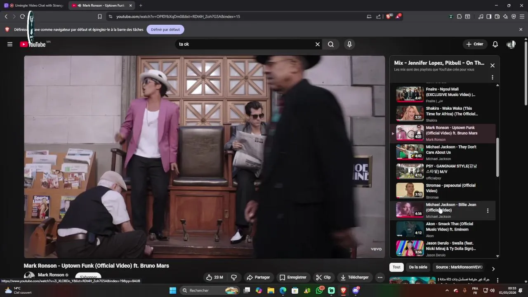This screenshot has width=528, height=297.
Task: Dislike the Uptown Funk video
Action: coord(234,277)
